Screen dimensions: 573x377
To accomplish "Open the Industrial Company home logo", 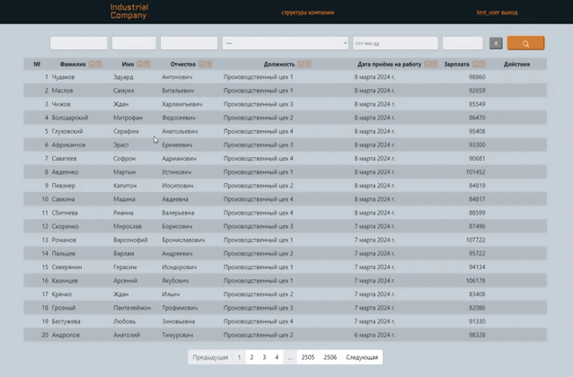I will tap(129, 12).
